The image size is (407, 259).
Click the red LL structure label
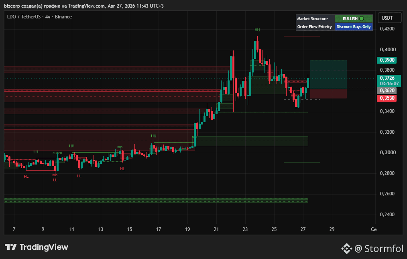coord(55,180)
